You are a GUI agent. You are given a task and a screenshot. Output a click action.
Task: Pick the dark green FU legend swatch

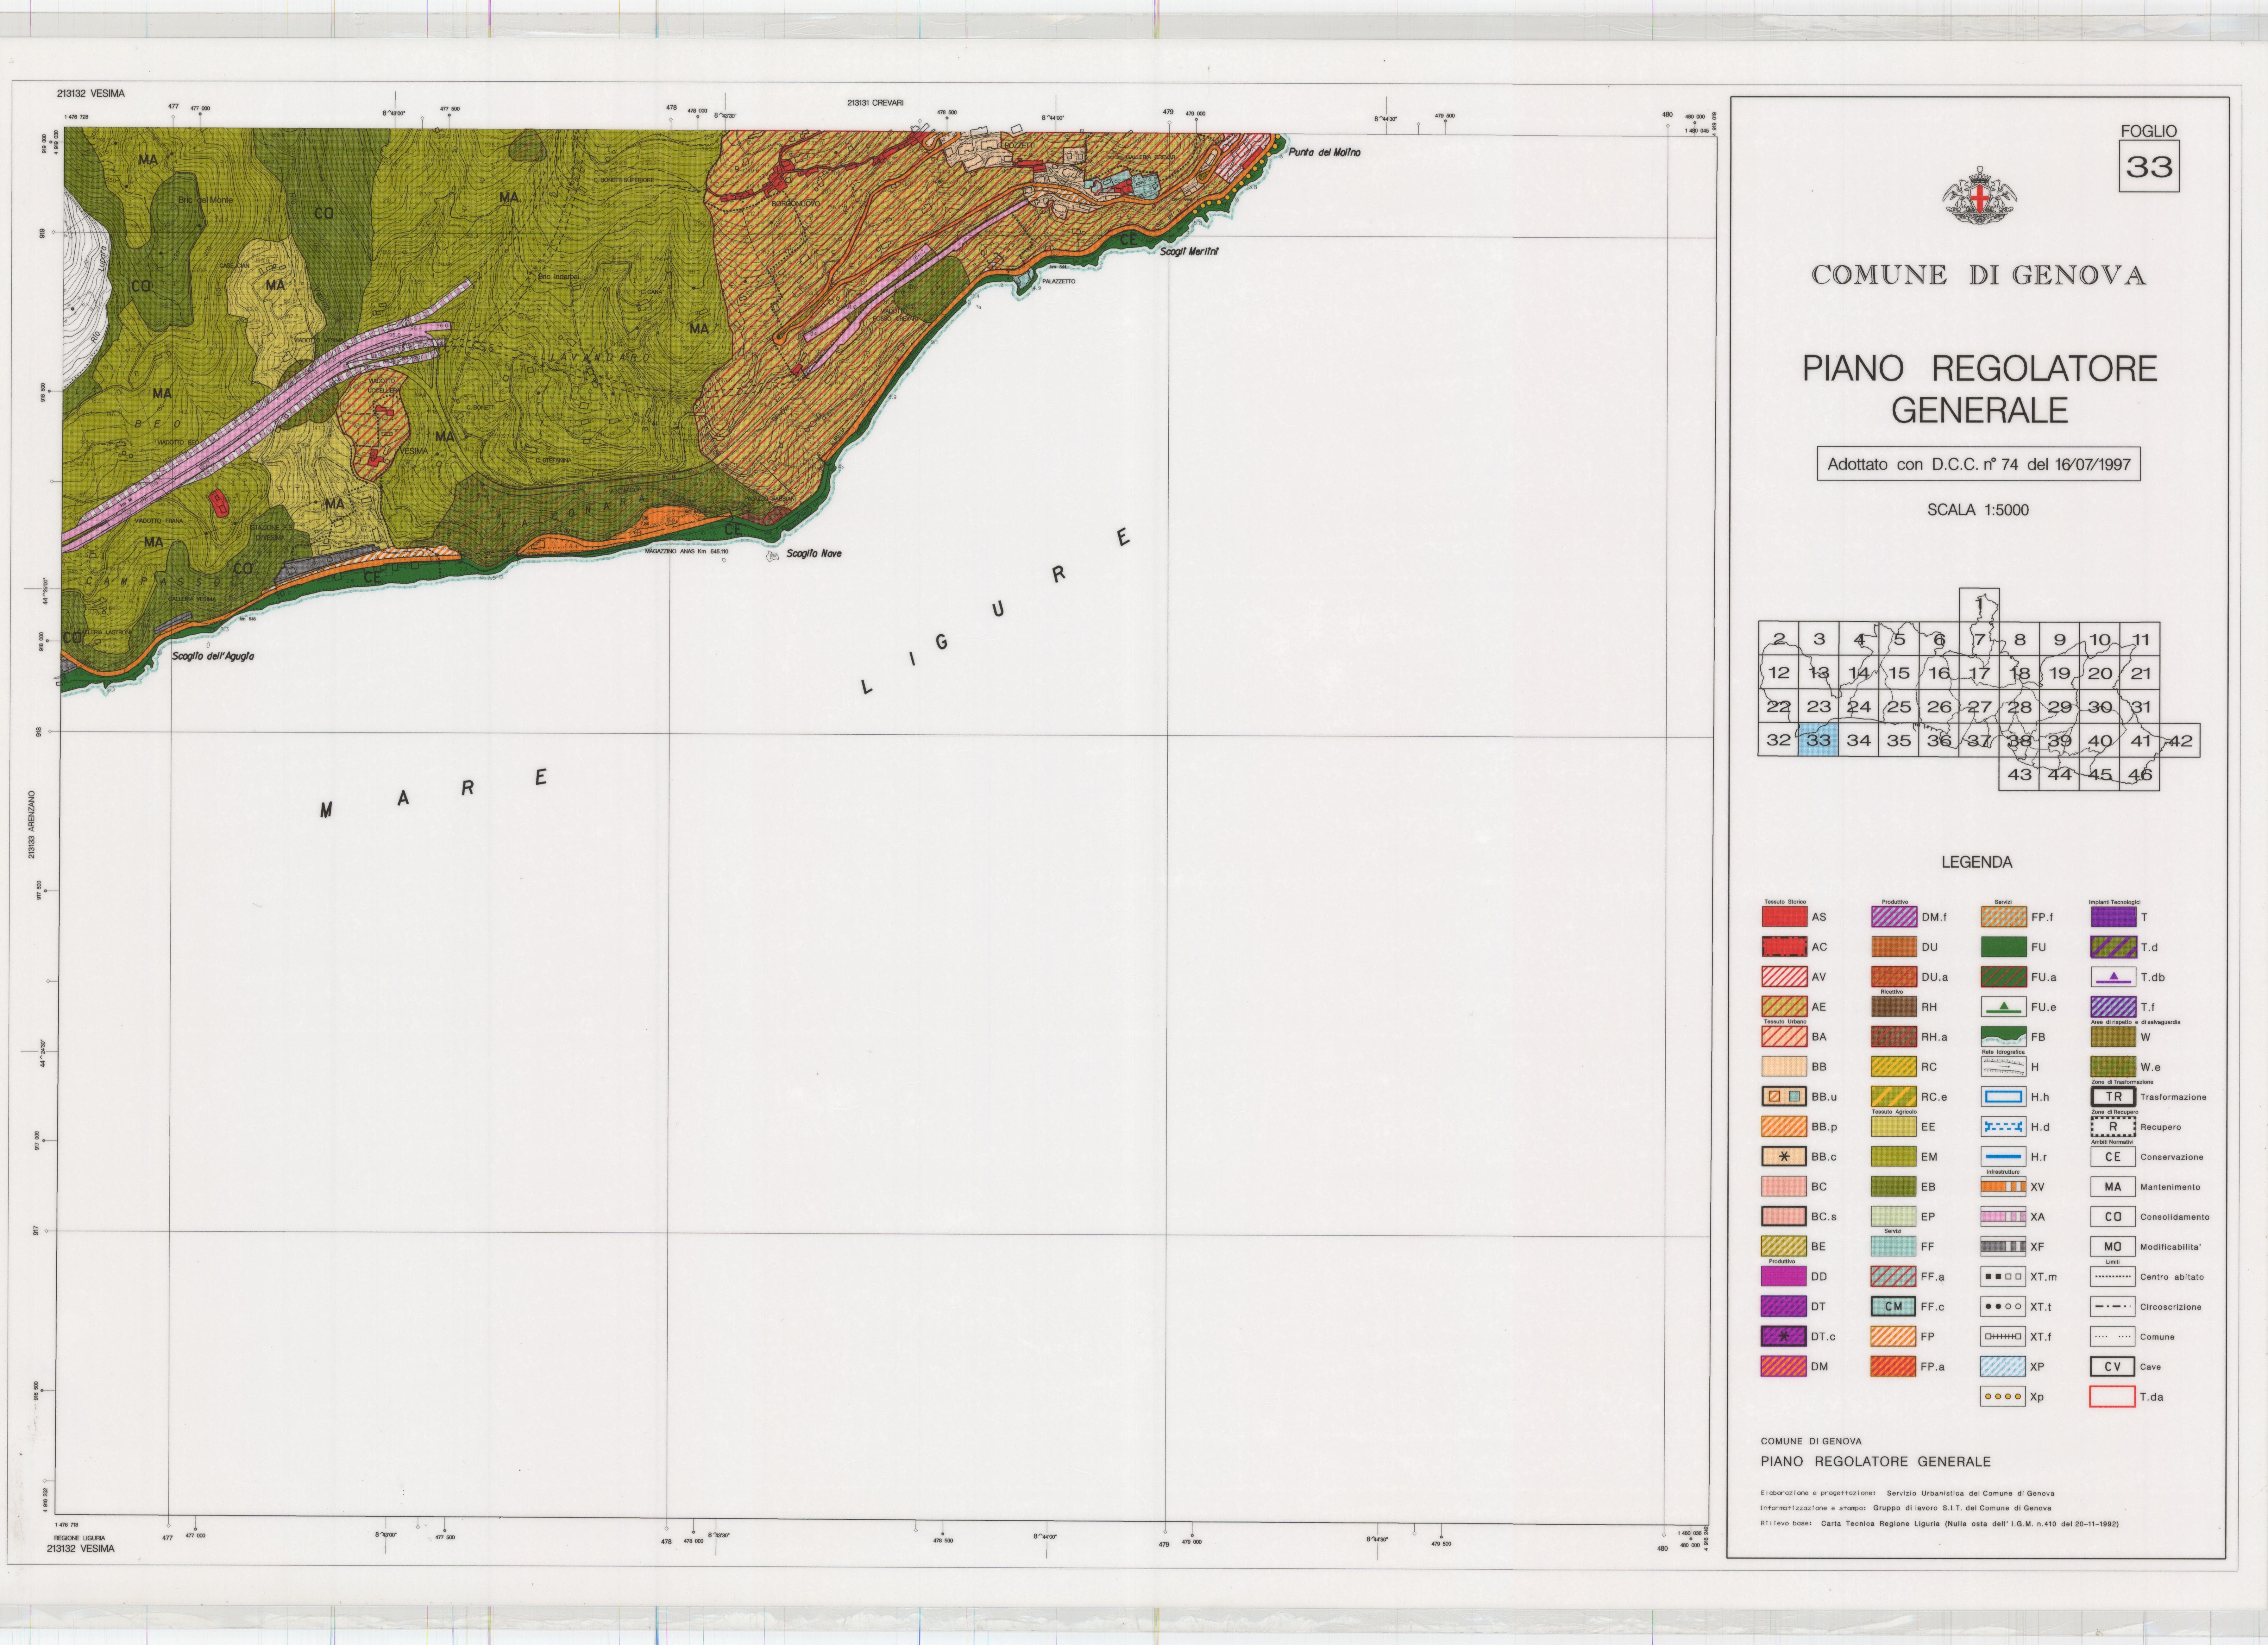[x=2004, y=947]
